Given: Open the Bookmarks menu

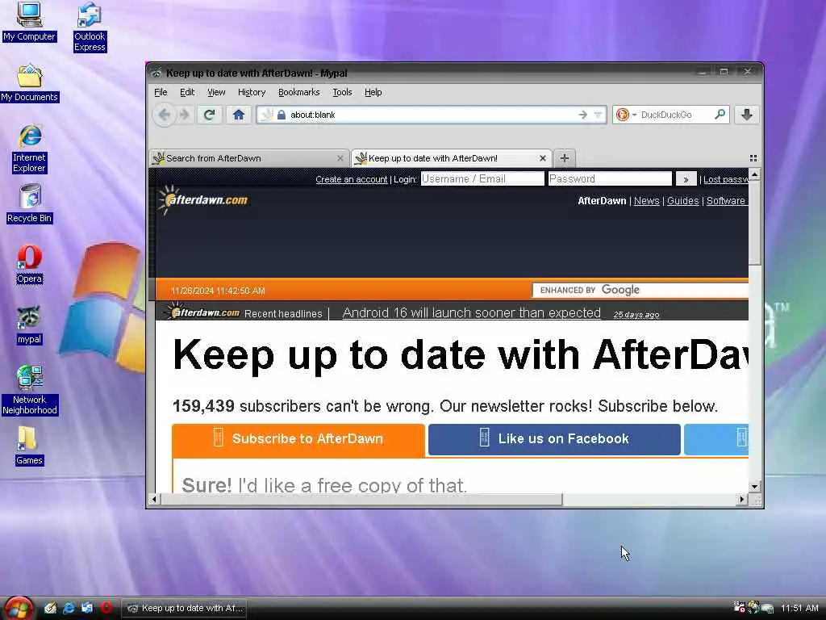Looking at the screenshot, I should [x=298, y=92].
